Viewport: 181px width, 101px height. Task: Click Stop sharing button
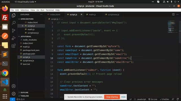[112, 97]
